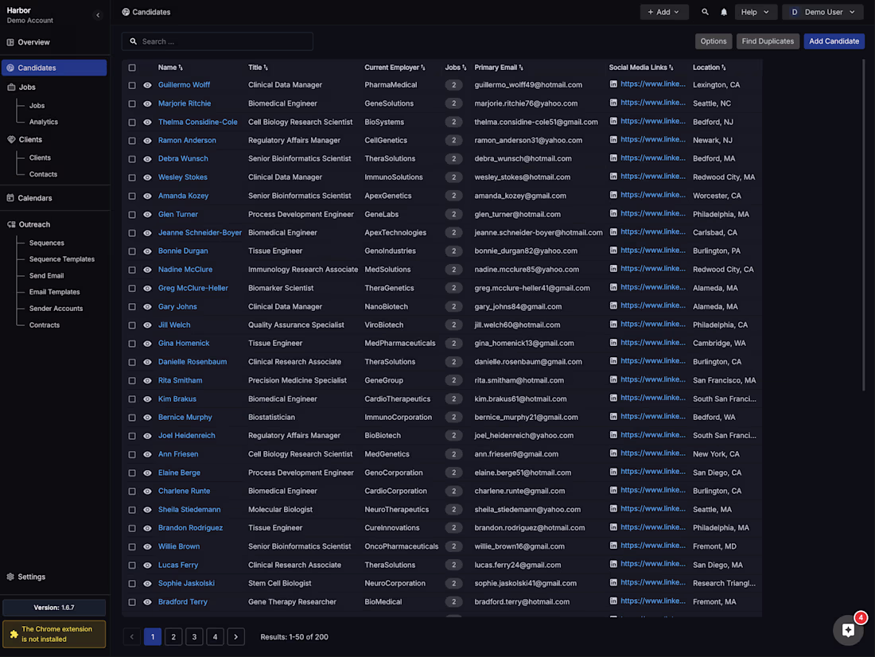Click the Outreach icon in sidebar
This screenshot has width=875, height=657.
click(11, 224)
